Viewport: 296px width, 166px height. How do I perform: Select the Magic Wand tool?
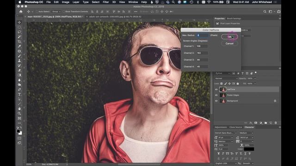(19, 37)
